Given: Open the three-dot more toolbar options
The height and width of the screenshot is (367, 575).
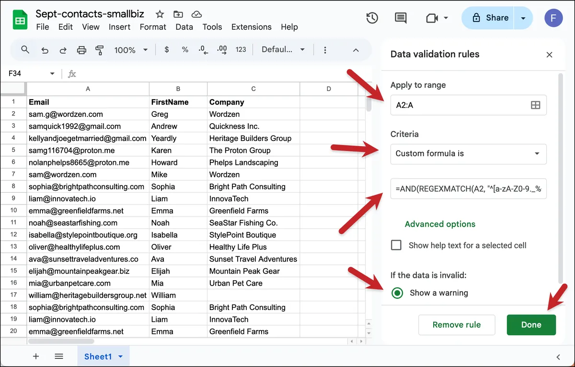Looking at the screenshot, I should (325, 50).
